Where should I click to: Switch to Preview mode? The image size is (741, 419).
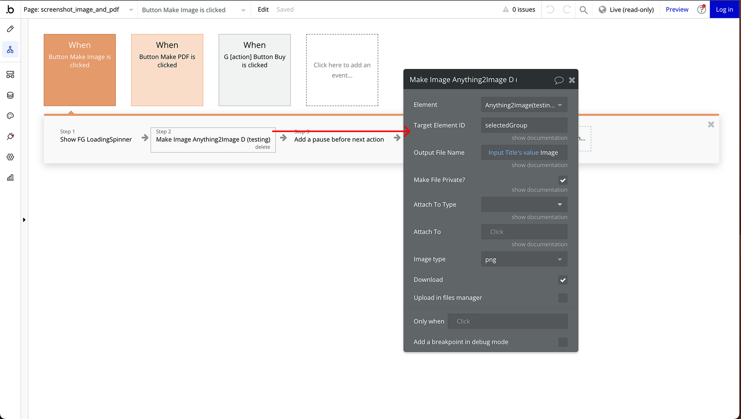(677, 9)
